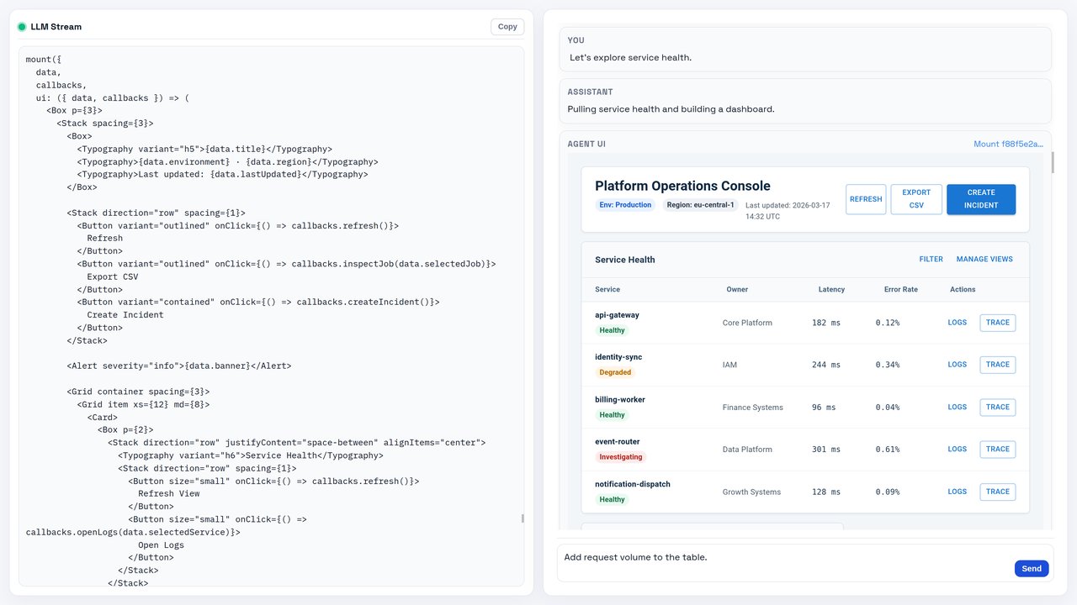The image size is (1077, 605).
Task: Copy the LLM stream code
Action: [x=507, y=27]
